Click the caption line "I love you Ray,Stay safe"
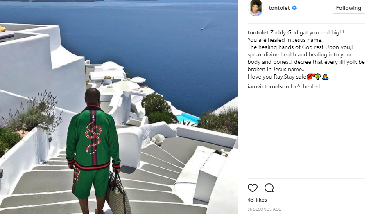This screenshot has height=214, width=371. click(x=277, y=77)
